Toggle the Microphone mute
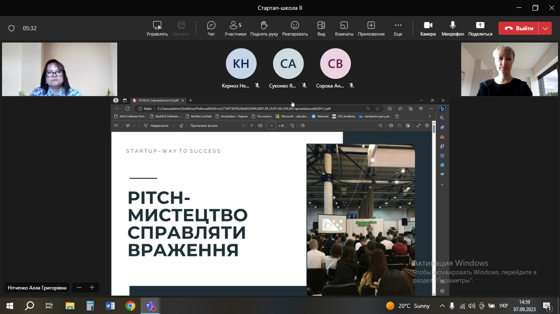 click(x=453, y=28)
